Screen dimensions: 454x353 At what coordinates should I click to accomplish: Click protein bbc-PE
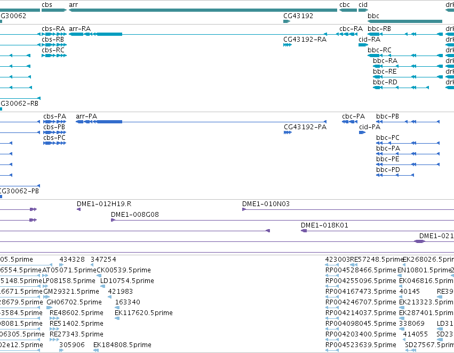388,159
